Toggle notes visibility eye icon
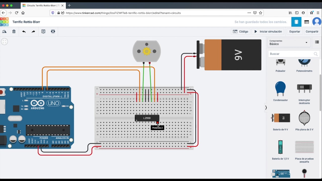 53,31
